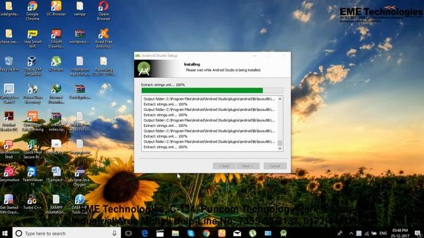
Task: Click the Back button in setup wizard
Action: point(224,166)
